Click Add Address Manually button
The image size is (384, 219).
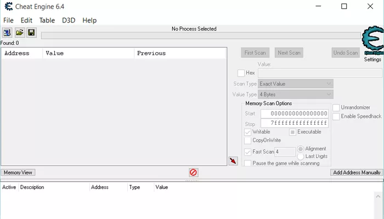(357, 172)
